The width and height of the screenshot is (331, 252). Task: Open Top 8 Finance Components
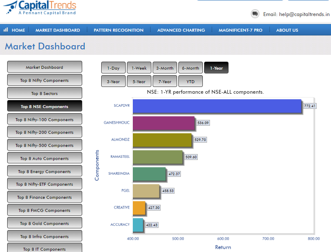[x=45, y=197]
